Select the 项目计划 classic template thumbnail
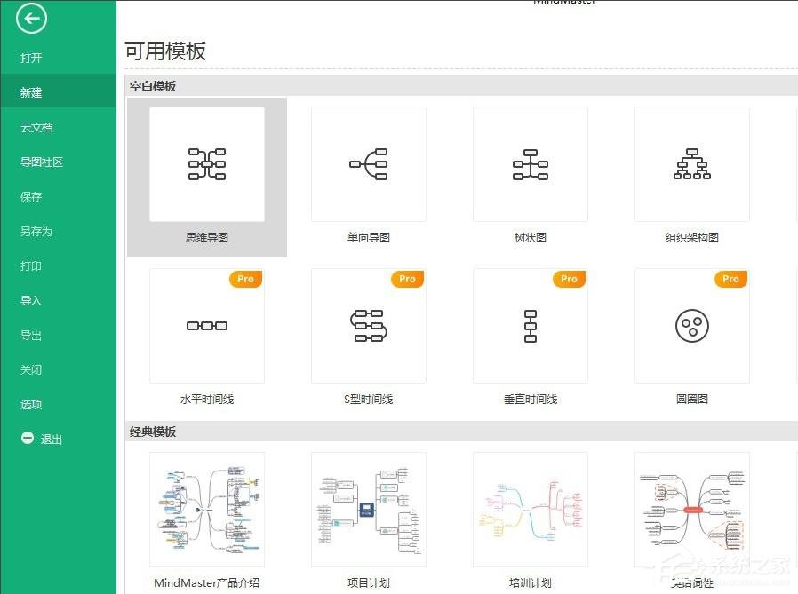The image size is (798, 594). pos(368,508)
